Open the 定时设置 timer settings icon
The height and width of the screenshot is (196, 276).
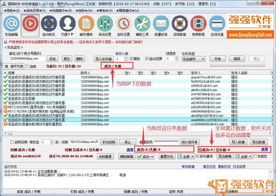pyautogui.click(x=123, y=26)
